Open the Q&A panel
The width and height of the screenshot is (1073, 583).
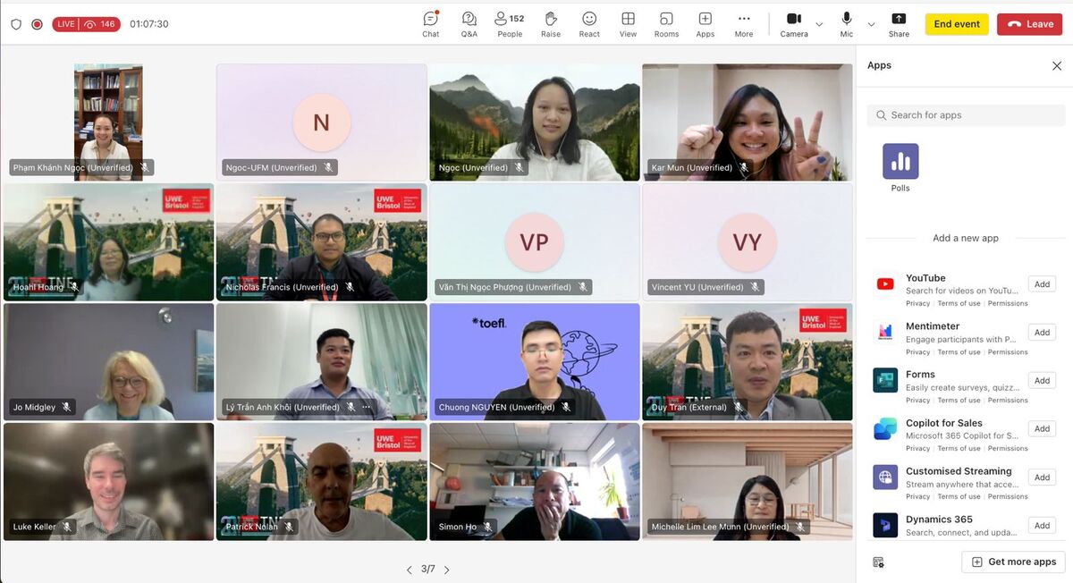pyautogui.click(x=469, y=24)
